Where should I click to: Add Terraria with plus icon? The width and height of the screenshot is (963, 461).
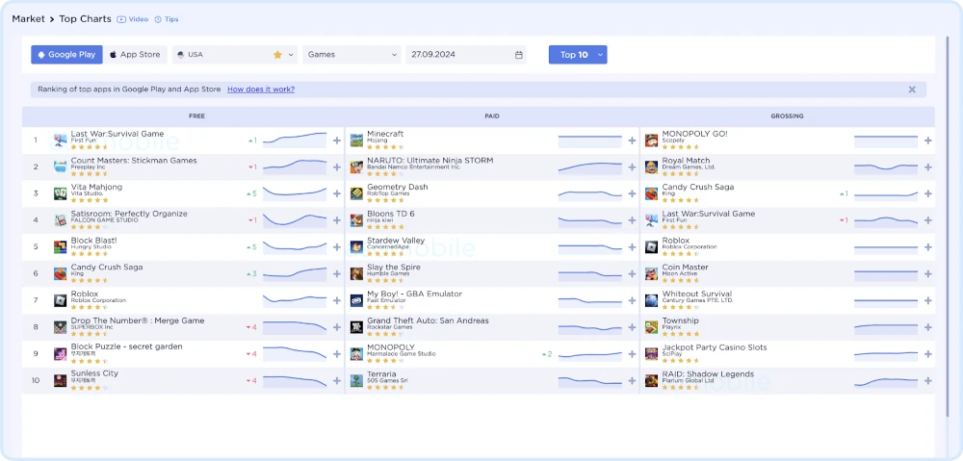click(632, 380)
